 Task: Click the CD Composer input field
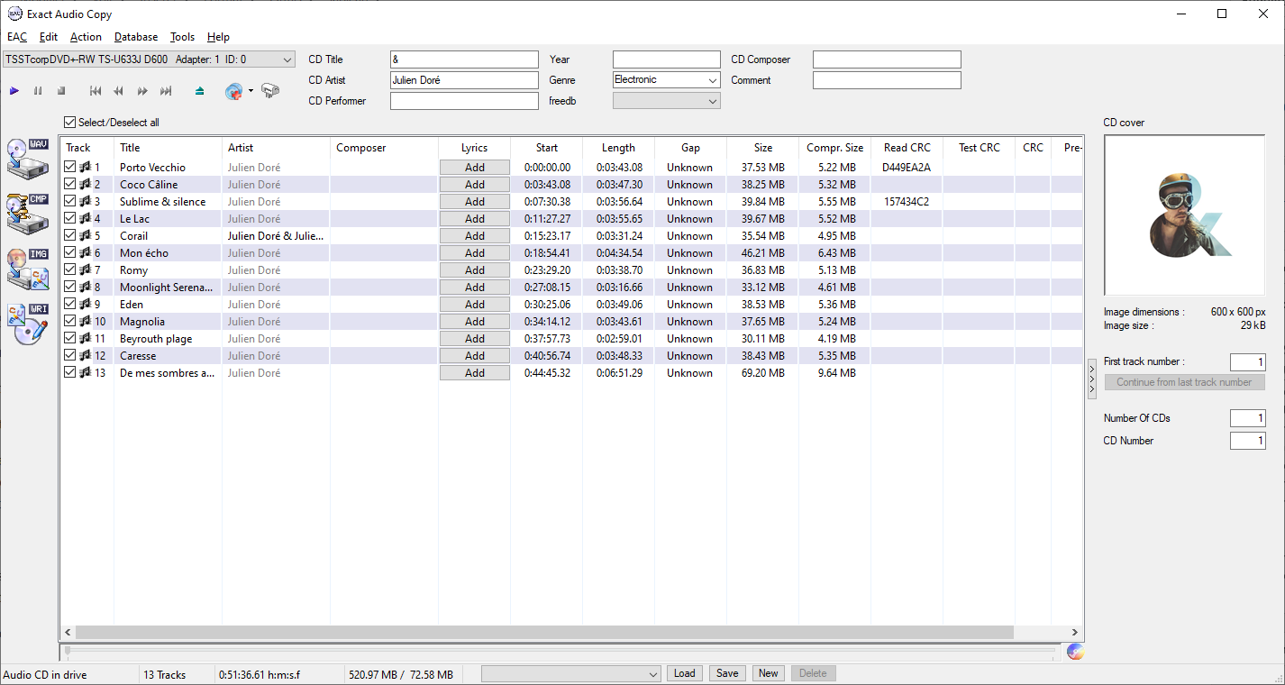[887, 59]
